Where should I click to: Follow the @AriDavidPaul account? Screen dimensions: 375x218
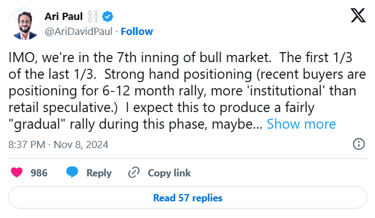click(137, 32)
